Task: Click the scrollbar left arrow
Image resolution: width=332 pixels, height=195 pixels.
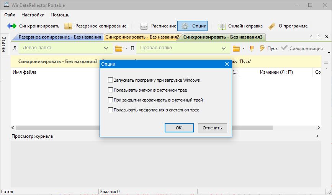Action: [13, 128]
